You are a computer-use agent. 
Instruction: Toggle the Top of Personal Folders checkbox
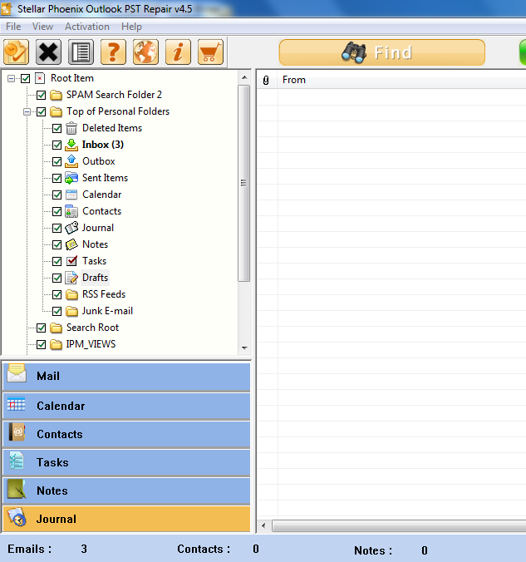tap(42, 112)
